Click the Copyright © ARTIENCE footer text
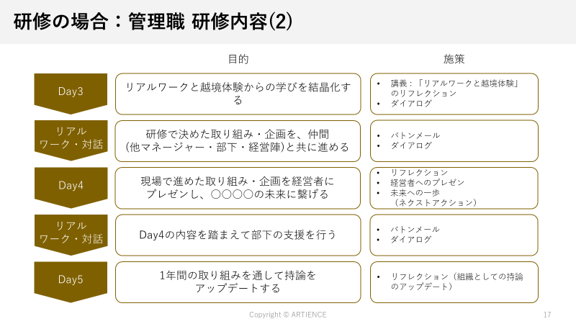The width and height of the screenshot is (576, 324). point(288,315)
